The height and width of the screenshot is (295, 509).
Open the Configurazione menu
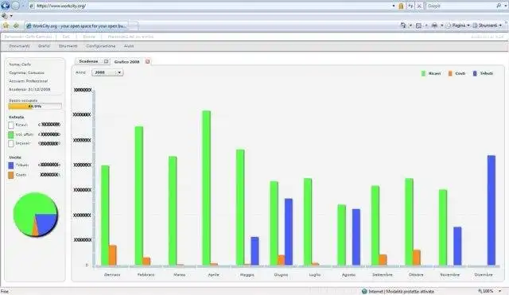(101, 46)
